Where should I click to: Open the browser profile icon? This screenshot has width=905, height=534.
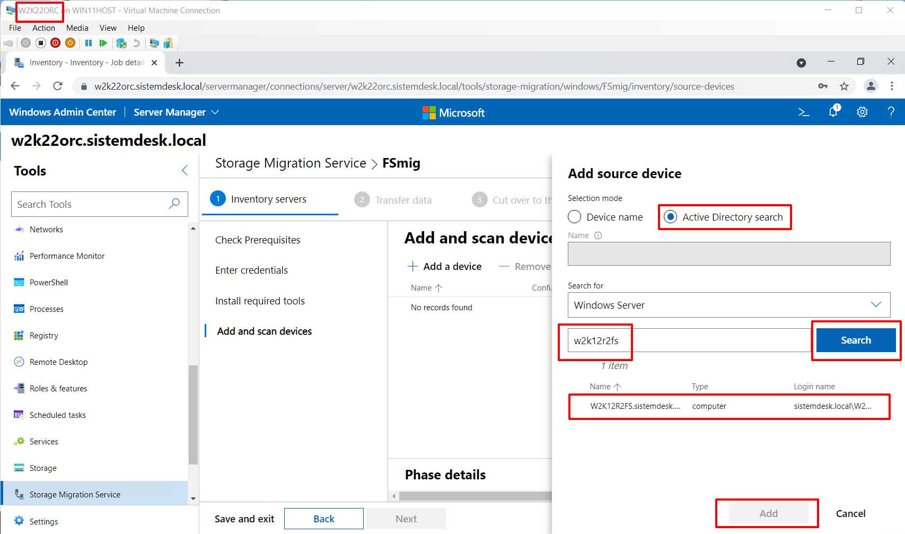871,86
